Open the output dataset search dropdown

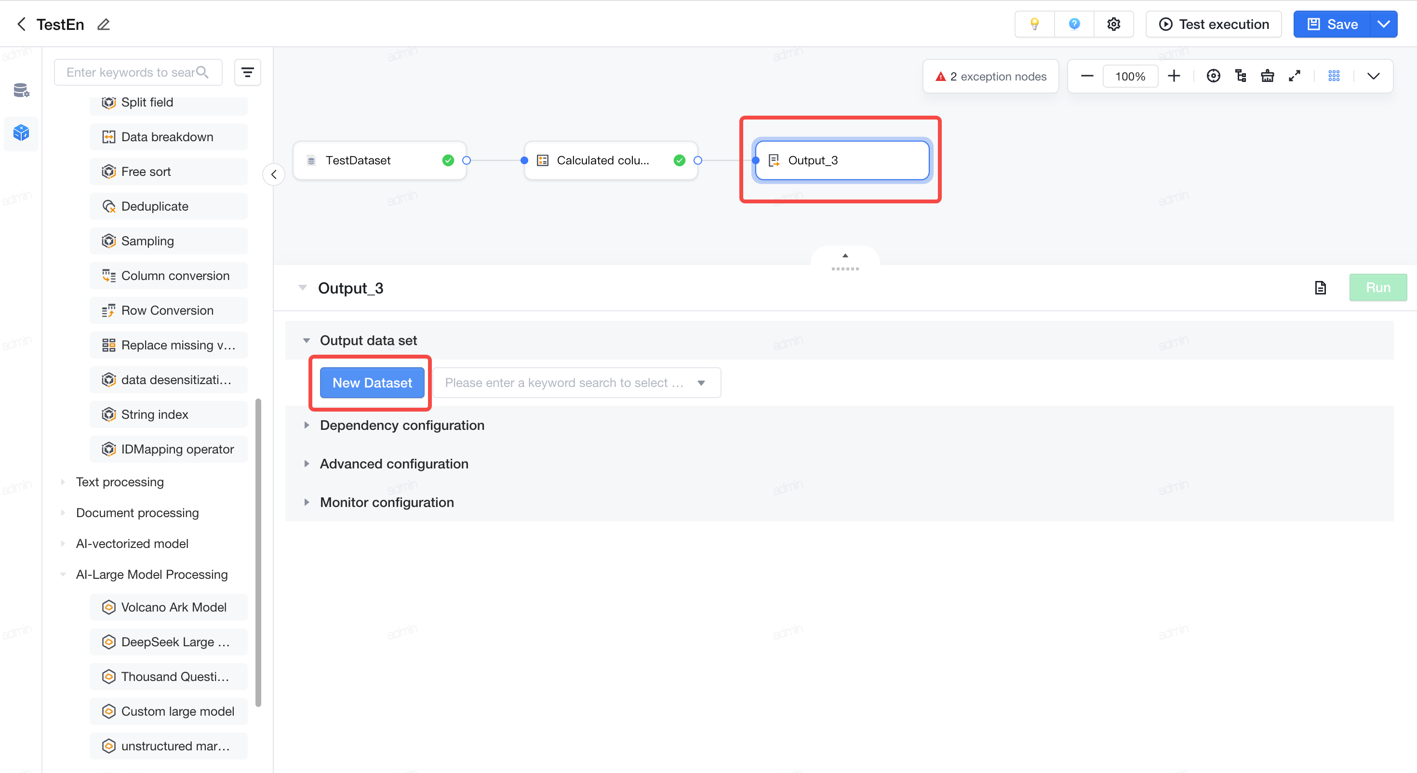point(576,382)
